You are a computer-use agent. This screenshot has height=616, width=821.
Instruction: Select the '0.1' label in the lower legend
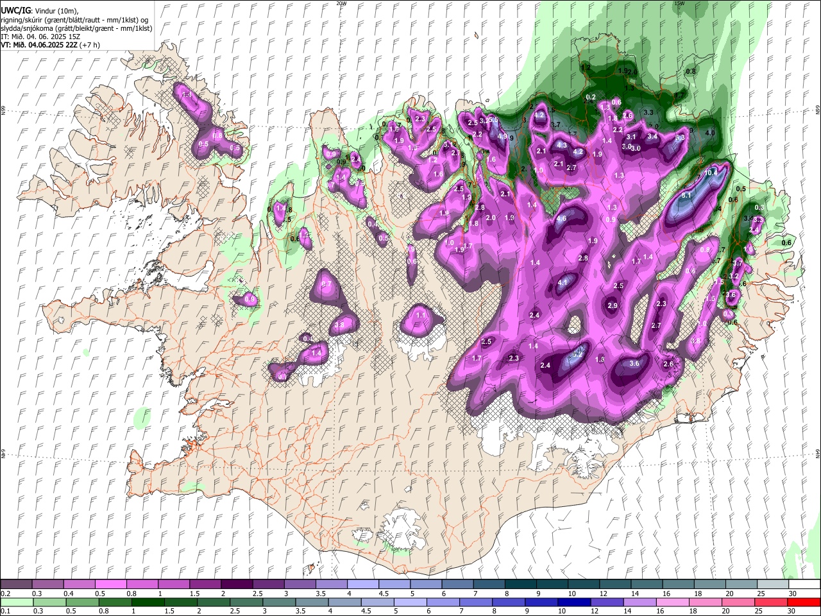pyautogui.click(x=5, y=611)
